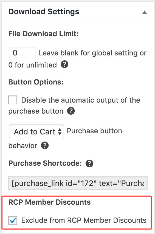Uncheck Exclude from RCP Member Discounts checkbox
The height and width of the screenshot is (234, 155).
13,220
